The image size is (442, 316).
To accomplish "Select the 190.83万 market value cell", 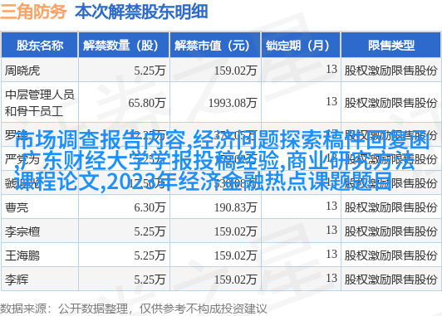I will point(235,207).
